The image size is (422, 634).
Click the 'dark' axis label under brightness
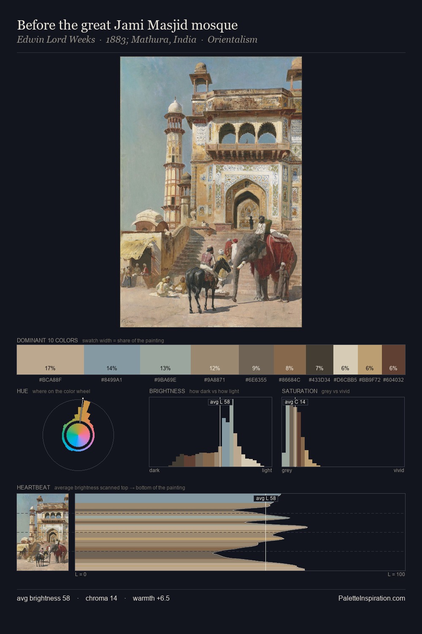154,470
